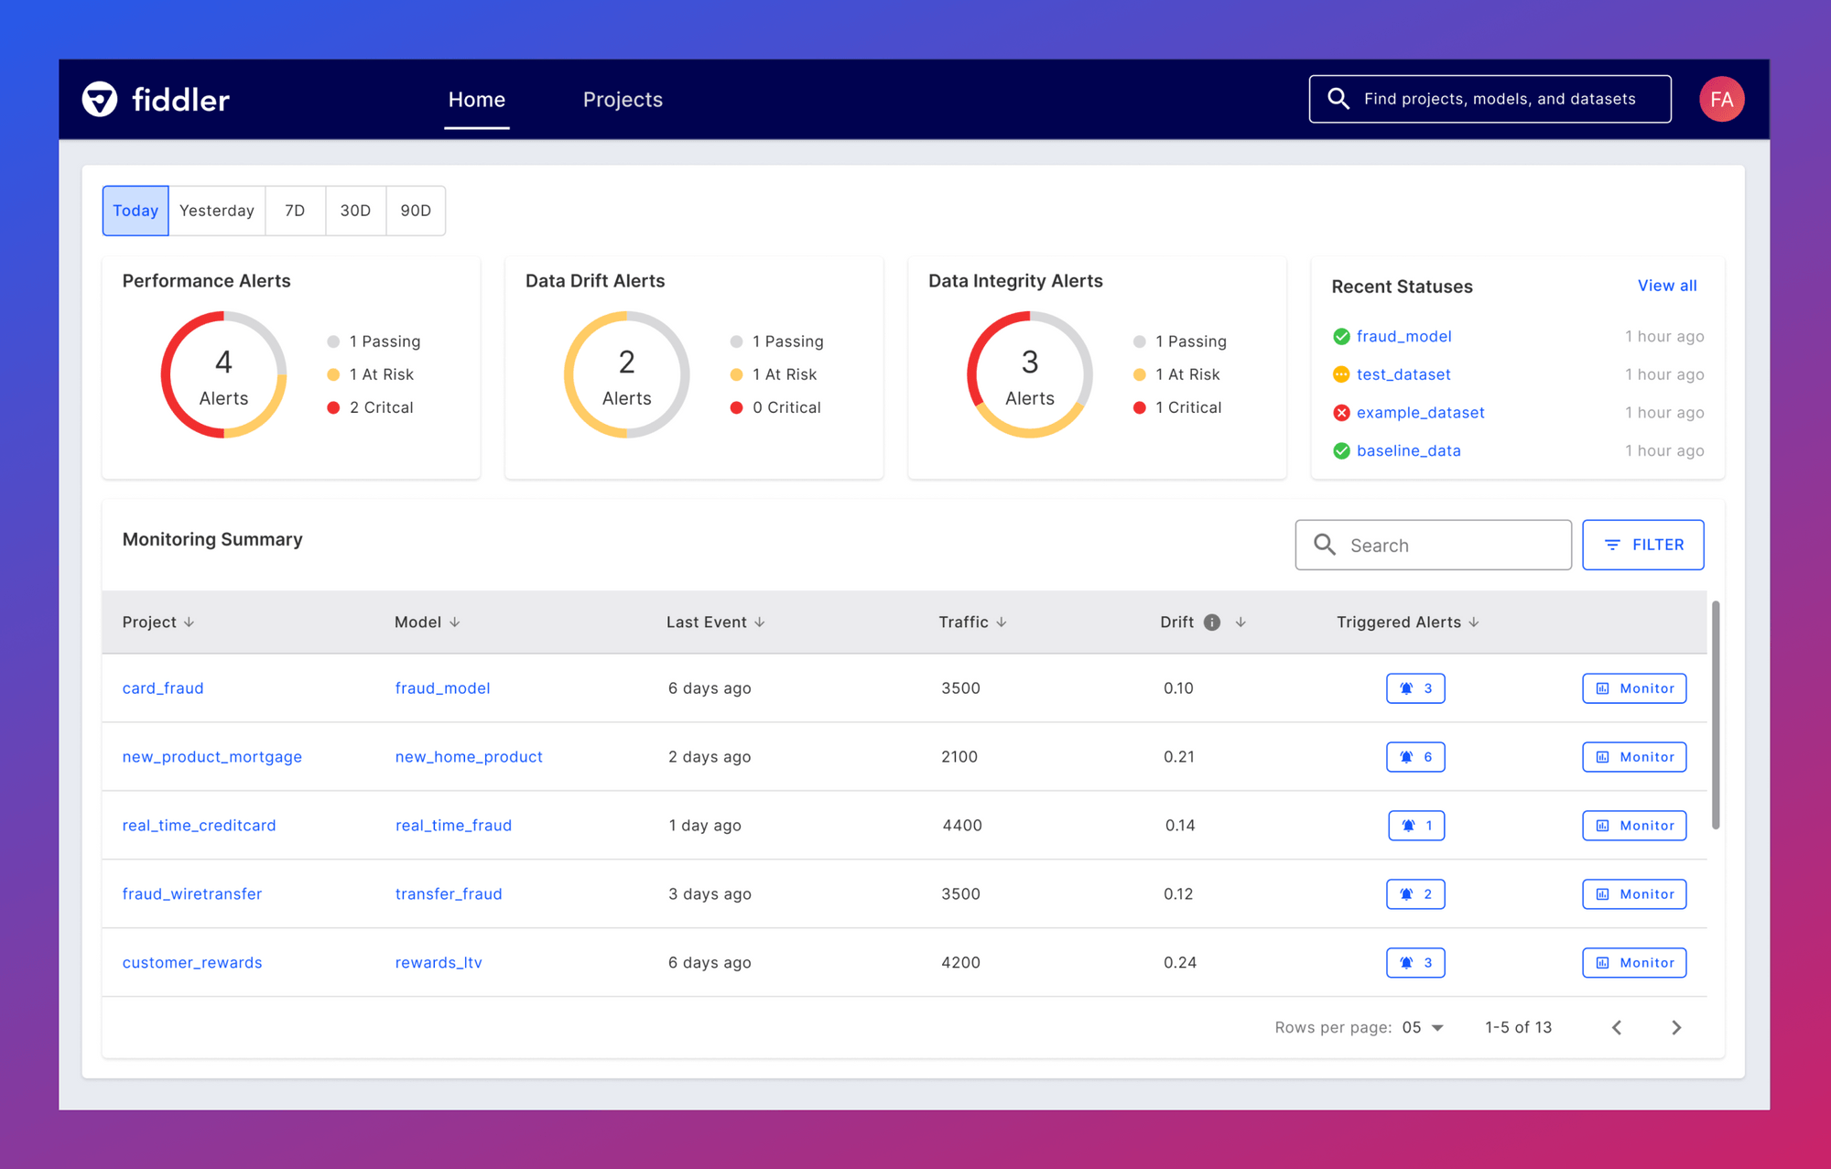Click the yellow Data Drift Alerts donut chart
Screen dimensions: 1831x1169
pos(626,373)
